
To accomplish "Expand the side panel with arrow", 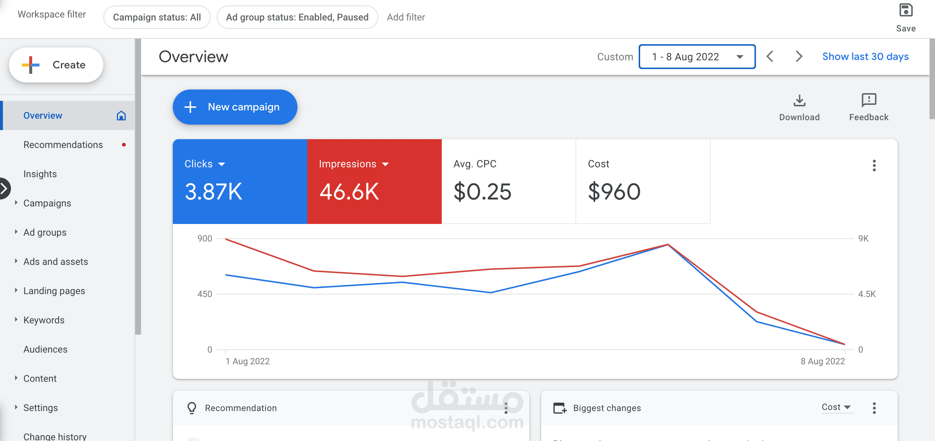I will [x=4, y=189].
